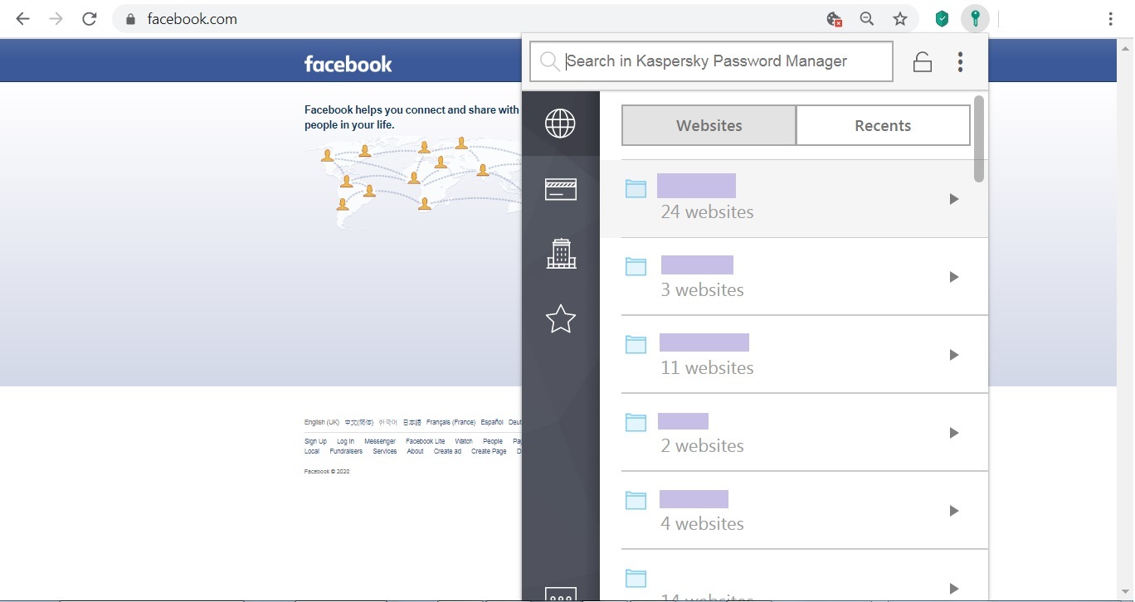The height and width of the screenshot is (602, 1135).
Task: Click the '11 websites' count text
Action: (707, 367)
